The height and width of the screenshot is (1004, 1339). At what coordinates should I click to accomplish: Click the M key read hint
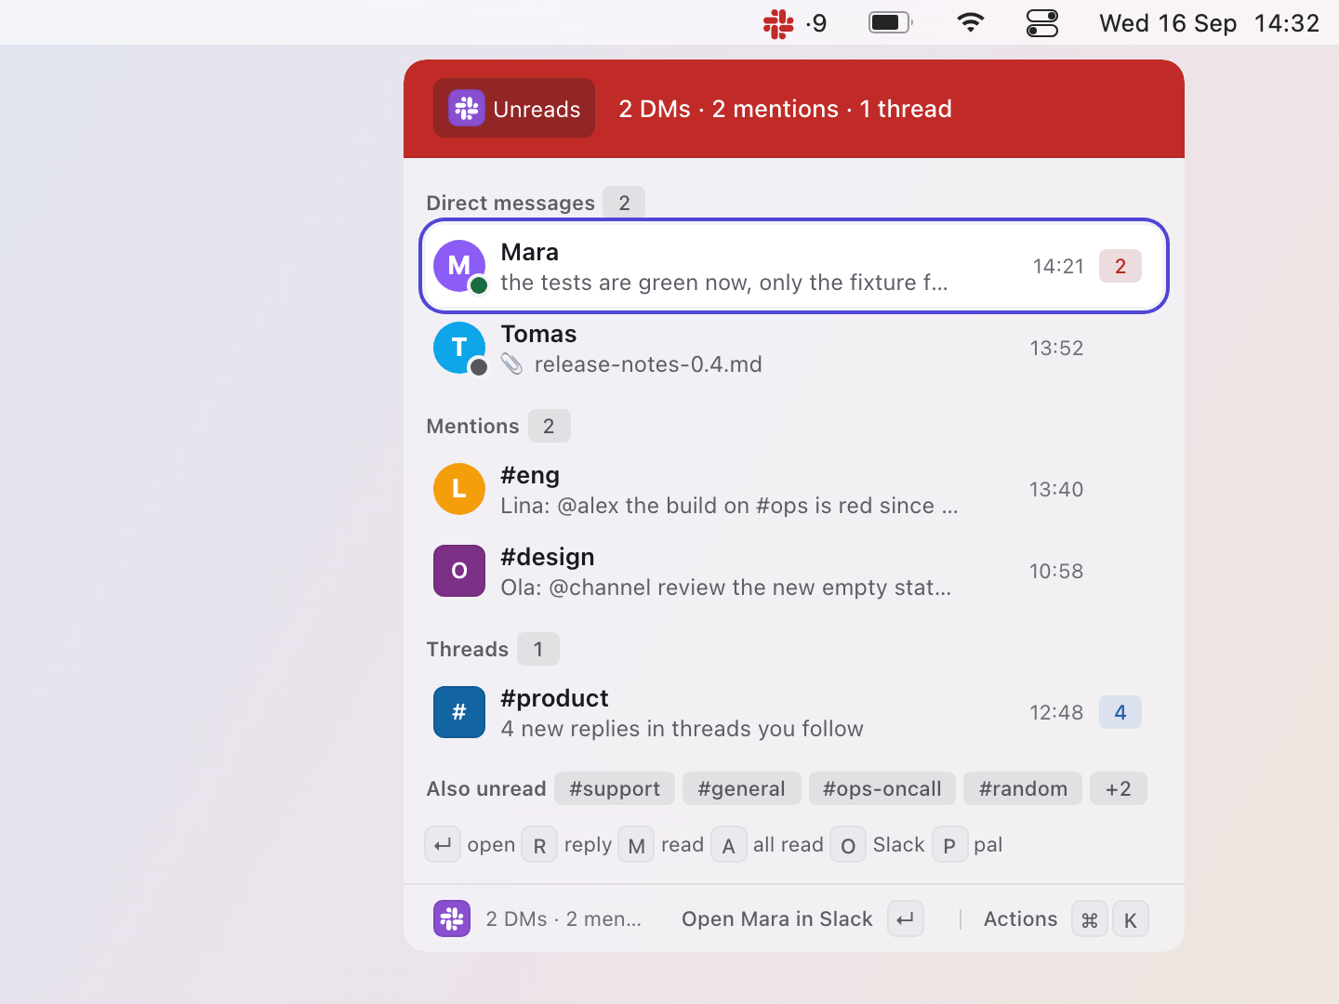[x=636, y=844]
